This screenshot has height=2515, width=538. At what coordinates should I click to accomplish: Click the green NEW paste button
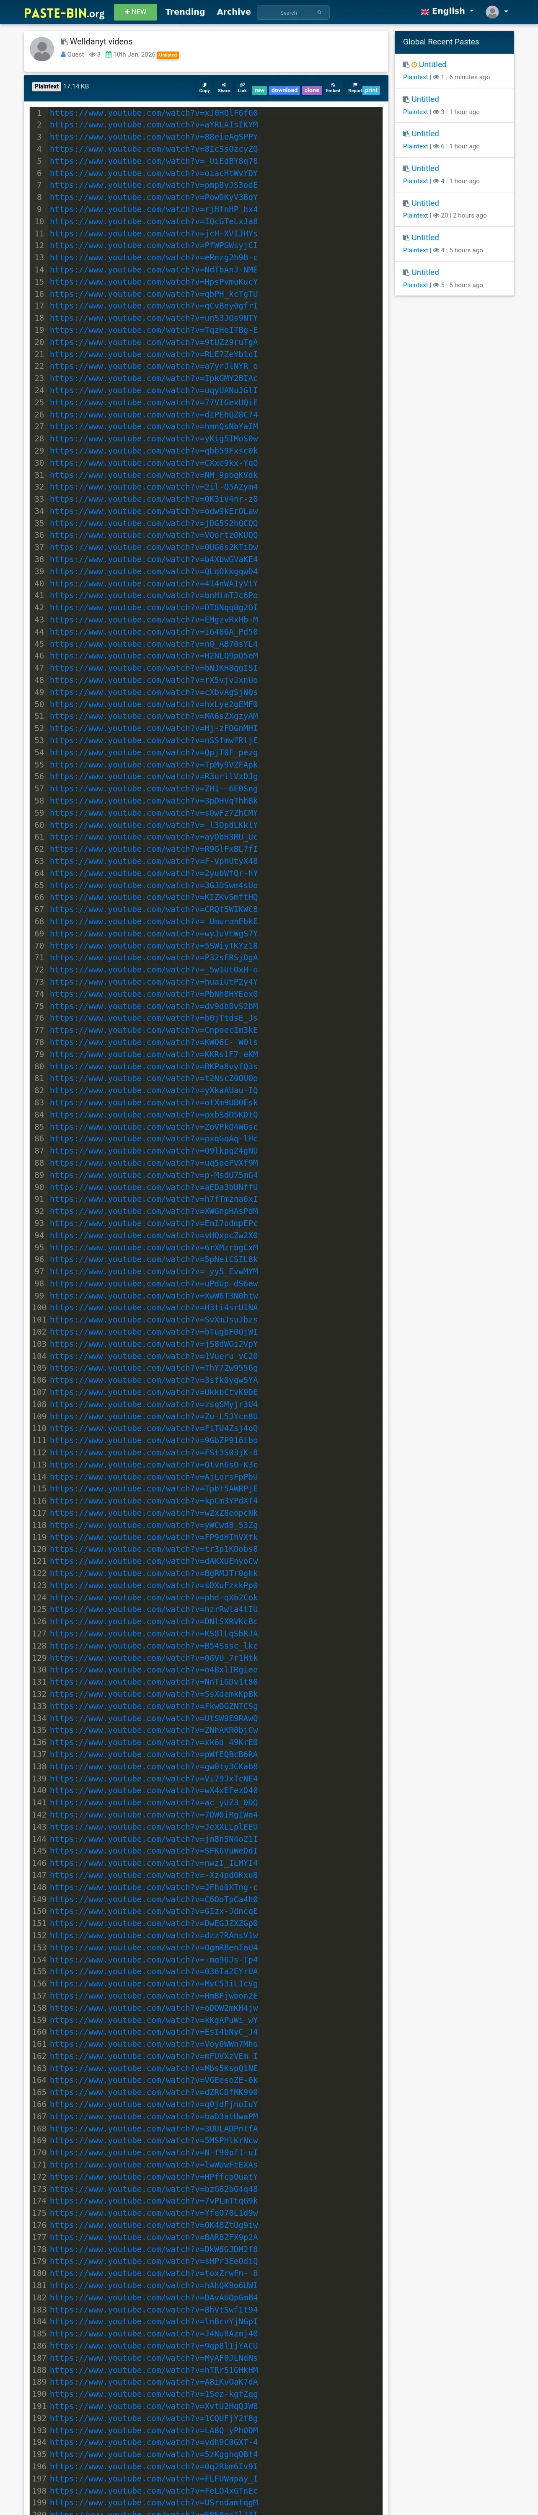click(135, 12)
